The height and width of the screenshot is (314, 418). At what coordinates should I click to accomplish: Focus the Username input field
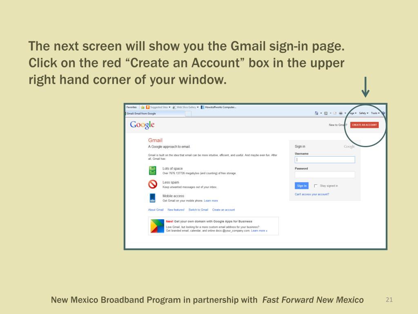point(325,160)
